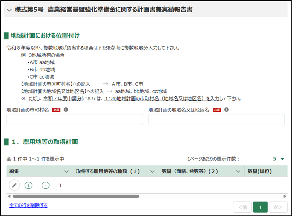Image resolution: width=292 pixels, height=216 pixels.
Task: Open the 取得する農用地等の種類 column chevron menu
Action: [152, 171]
